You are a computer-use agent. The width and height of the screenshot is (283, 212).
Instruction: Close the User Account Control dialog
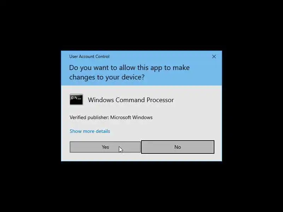tap(214, 57)
